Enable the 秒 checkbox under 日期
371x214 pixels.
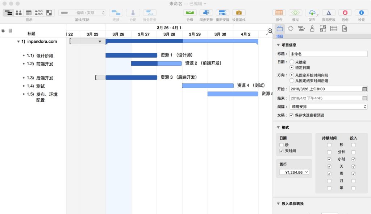pyautogui.click(x=282, y=145)
